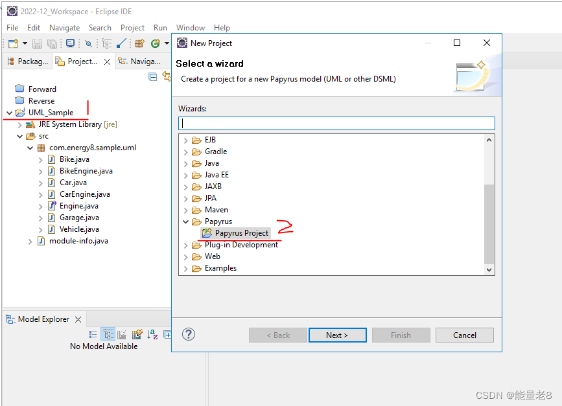Image resolution: width=562 pixels, height=406 pixels.
Task: Click the tree hierarchy icon in main toolbar
Action: click(107, 43)
